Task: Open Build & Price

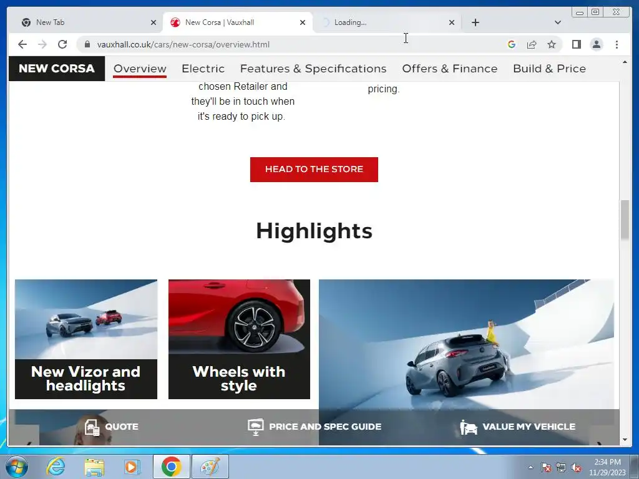Action: tap(549, 69)
